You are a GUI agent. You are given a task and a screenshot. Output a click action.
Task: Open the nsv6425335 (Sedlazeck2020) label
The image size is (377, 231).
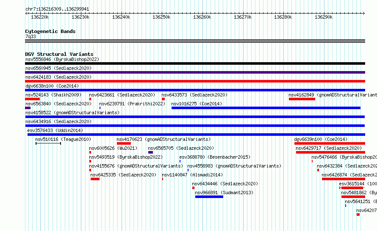click(123, 175)
